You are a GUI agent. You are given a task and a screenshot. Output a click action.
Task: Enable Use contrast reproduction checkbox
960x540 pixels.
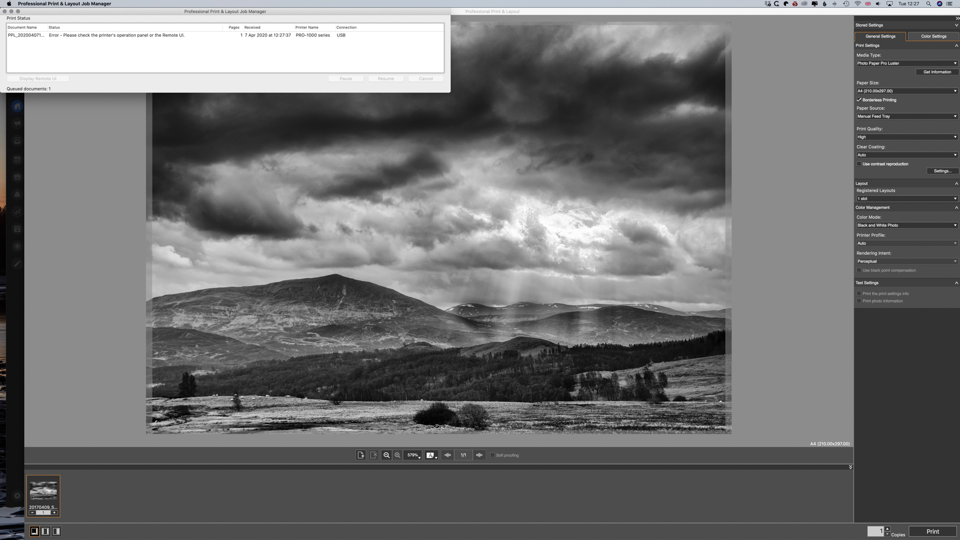tap(859, 164)
